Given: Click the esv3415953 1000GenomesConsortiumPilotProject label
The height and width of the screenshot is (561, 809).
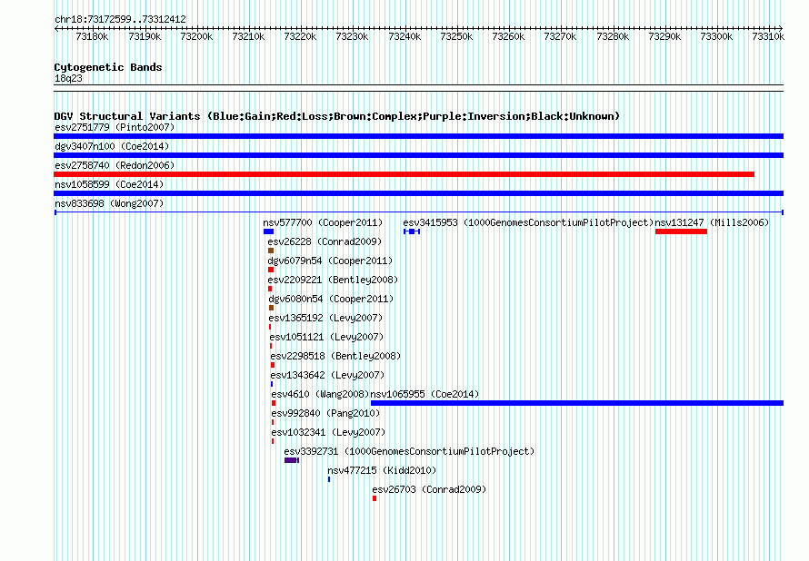Looking at the screenshot, I should pyautogui.click(x=528, y=222).
